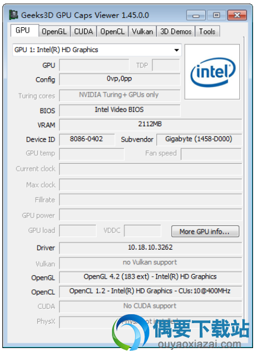Image resolution: width=256 pixels, height=351 pixels.
Task: Click the Subvendor value Gigabyte (1458-D000)
Action: [199, 139]
